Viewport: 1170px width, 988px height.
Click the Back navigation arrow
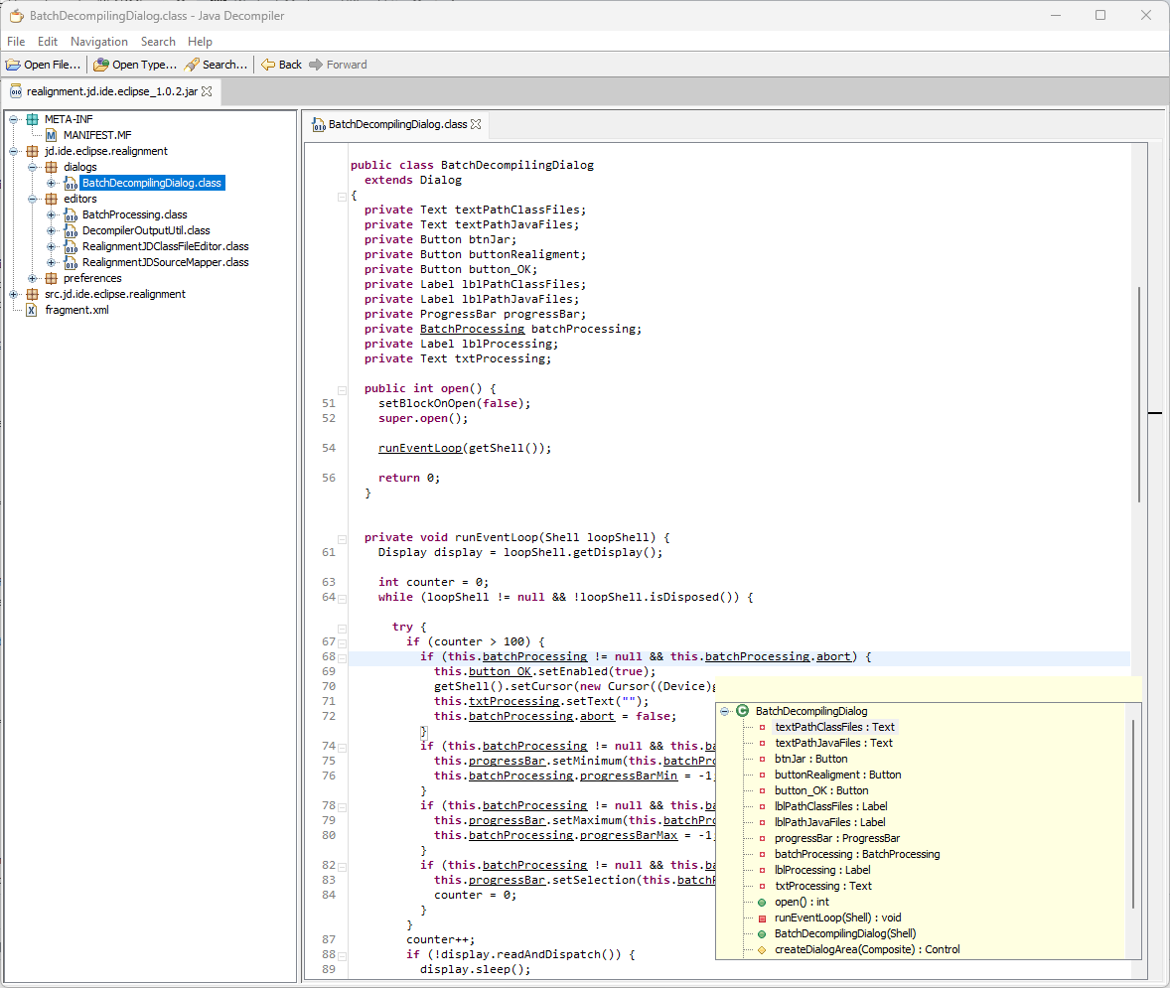click(268, 65)
